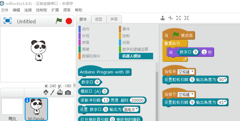The width and height of the screenshot is (240, 121).
Task: Select the scissors delete tool
Action: tap(170, 18)
